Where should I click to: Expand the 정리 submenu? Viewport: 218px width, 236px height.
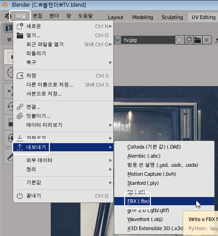[x=63, y=169]
